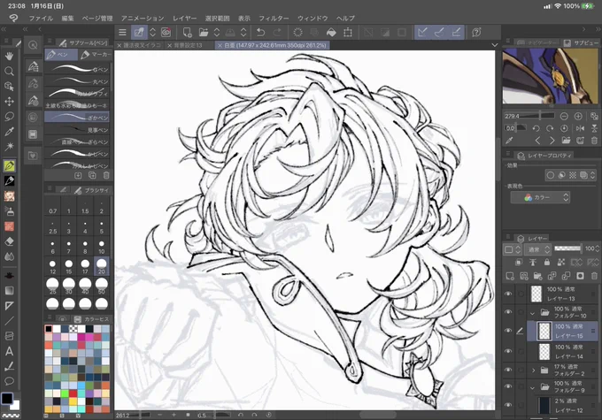Open the ファイル menu

point(41,18)
